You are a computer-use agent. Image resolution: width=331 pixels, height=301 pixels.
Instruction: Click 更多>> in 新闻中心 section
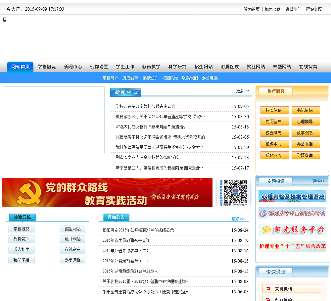242,91
